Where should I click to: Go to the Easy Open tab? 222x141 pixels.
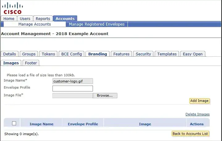point(193,54)
